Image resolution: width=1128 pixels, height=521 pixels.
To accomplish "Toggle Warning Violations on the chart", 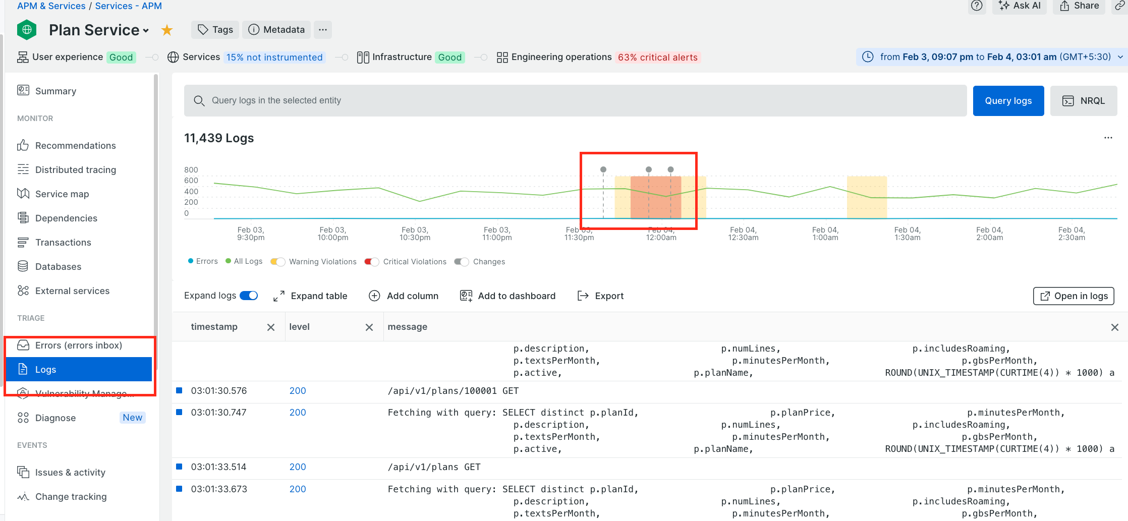I will [x=278, y=261].
